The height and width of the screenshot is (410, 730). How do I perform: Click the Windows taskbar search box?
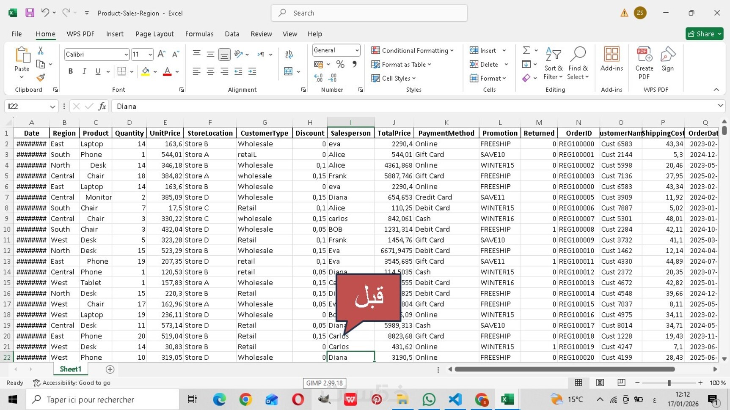pyautogui.click(x=103, y=399)
